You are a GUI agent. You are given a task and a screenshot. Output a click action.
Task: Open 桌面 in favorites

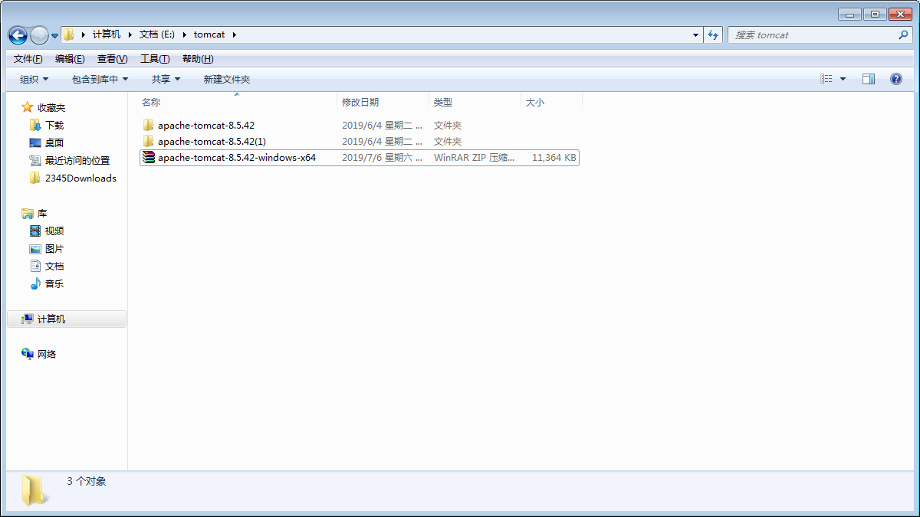click(54, 142)
